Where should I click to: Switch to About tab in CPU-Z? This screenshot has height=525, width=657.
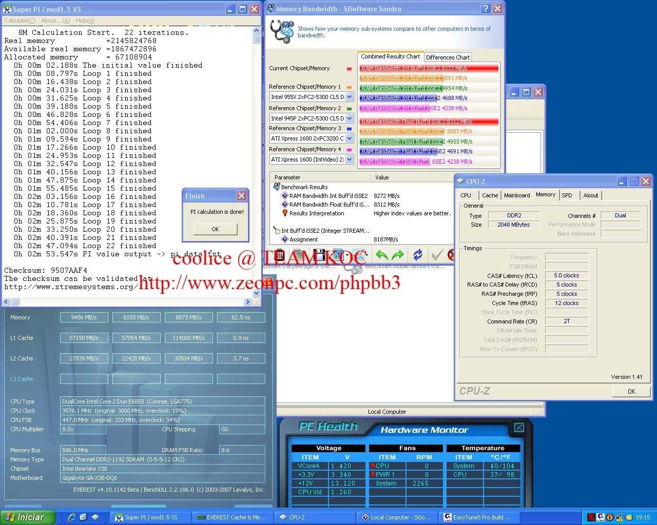[590, 195]
